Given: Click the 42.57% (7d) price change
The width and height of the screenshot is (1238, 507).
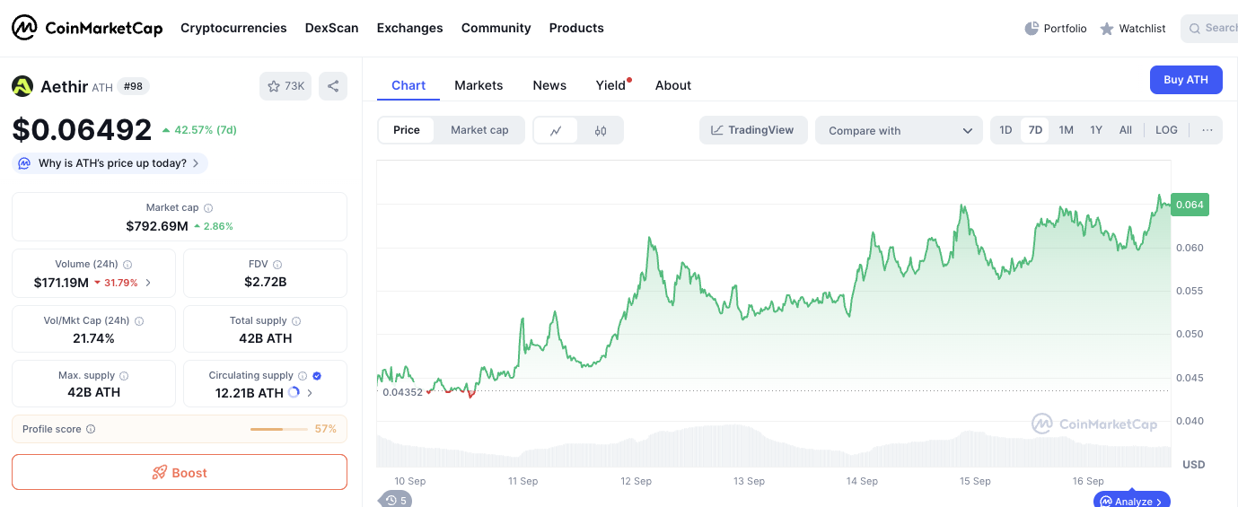Looking at the screenshot, I should click(199, 130).
